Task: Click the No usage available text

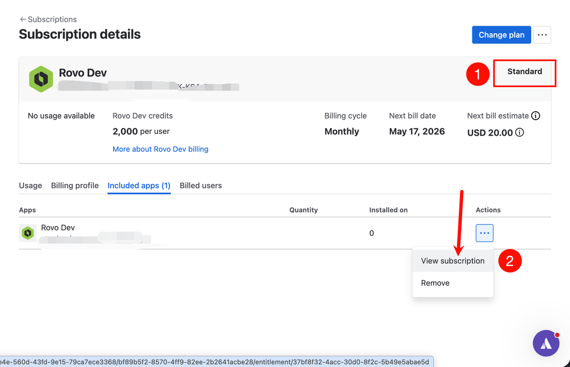Action: [62, 116]
